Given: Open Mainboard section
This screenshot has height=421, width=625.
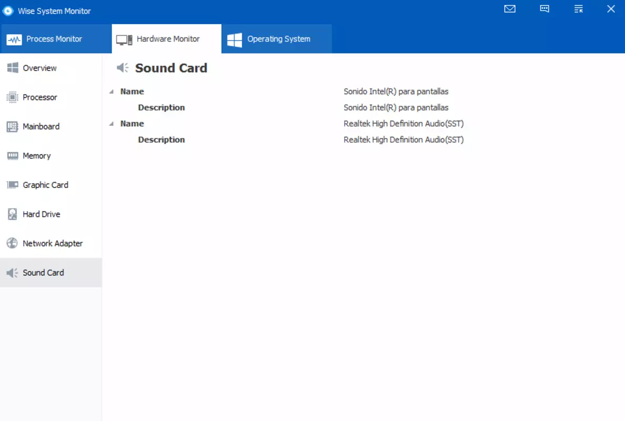Looking at the screenshot, I should point(51,126).
